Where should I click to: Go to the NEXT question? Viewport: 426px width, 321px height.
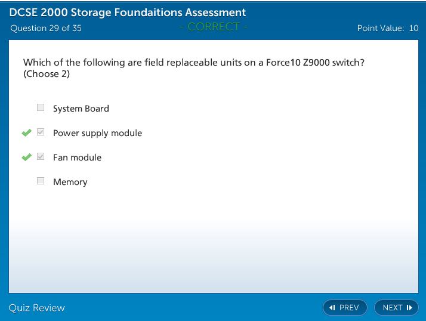(396, 308)
